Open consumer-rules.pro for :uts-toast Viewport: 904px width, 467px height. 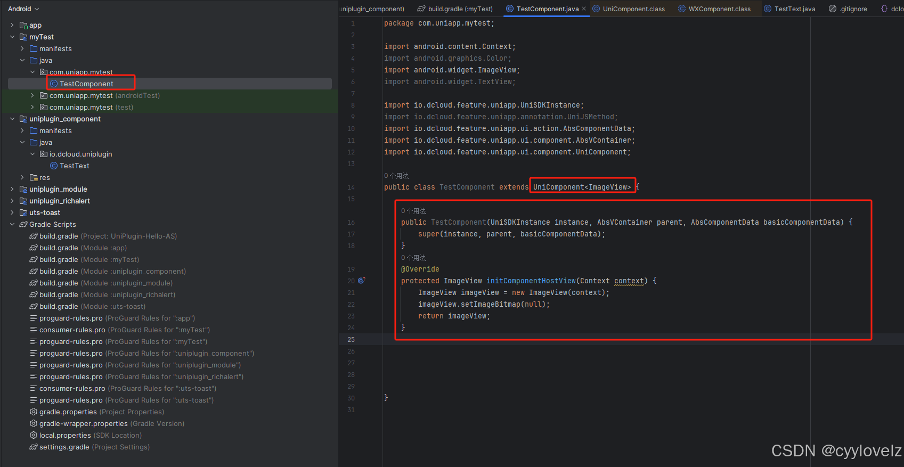128,388
